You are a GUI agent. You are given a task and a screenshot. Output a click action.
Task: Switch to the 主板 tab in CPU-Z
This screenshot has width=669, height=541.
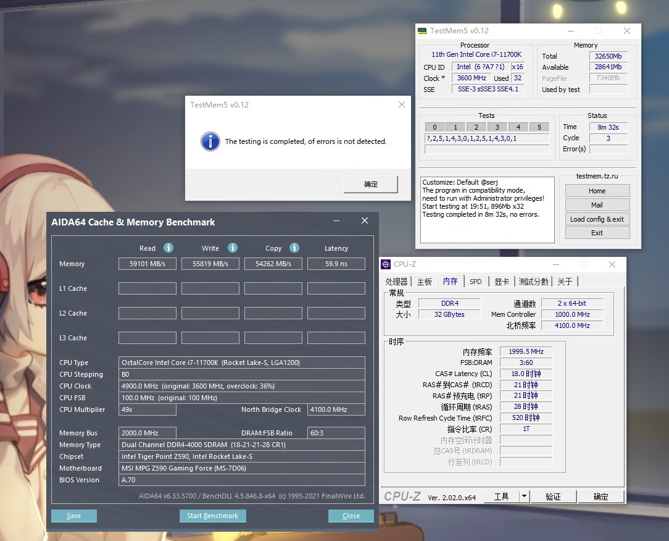425,282
